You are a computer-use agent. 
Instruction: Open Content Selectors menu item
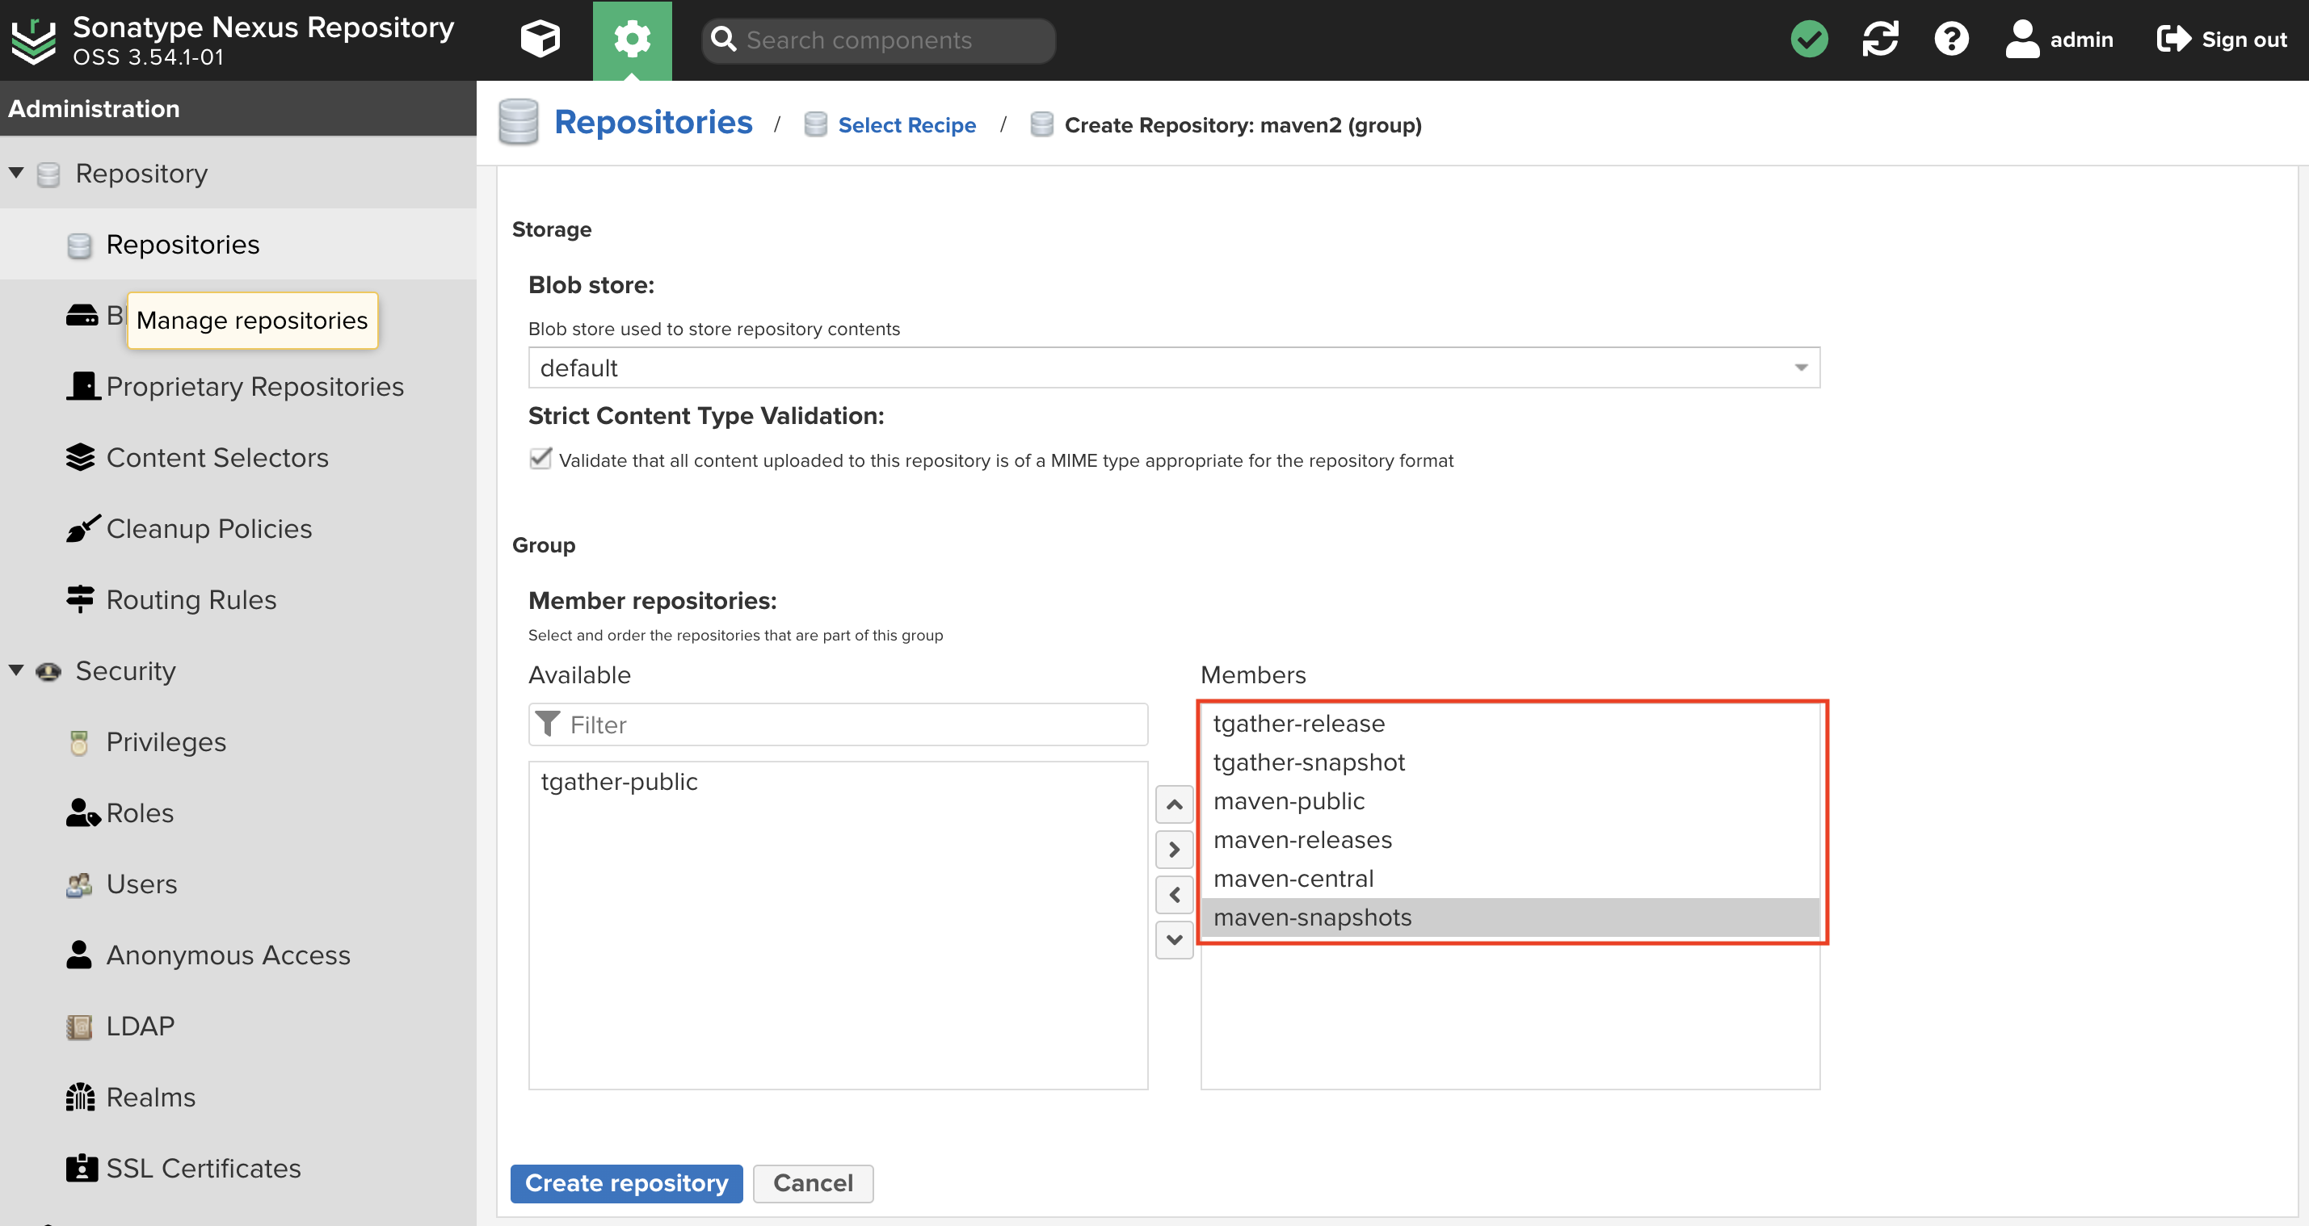click(217, 457)
